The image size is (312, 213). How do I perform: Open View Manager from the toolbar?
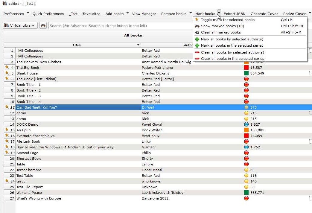coord(144,14)
